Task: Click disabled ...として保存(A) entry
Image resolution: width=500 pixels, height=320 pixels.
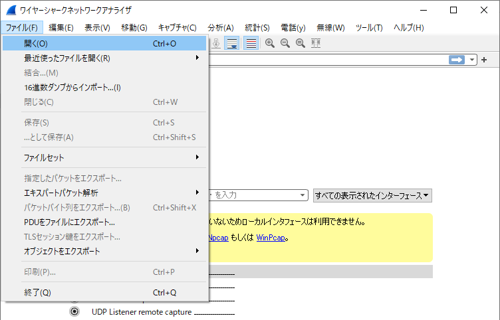Action: pyautogui.click(x=104, y=137)
